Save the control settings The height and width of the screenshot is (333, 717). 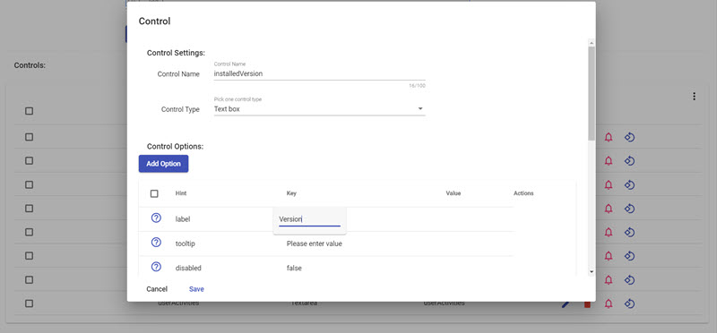click(196, 289)
